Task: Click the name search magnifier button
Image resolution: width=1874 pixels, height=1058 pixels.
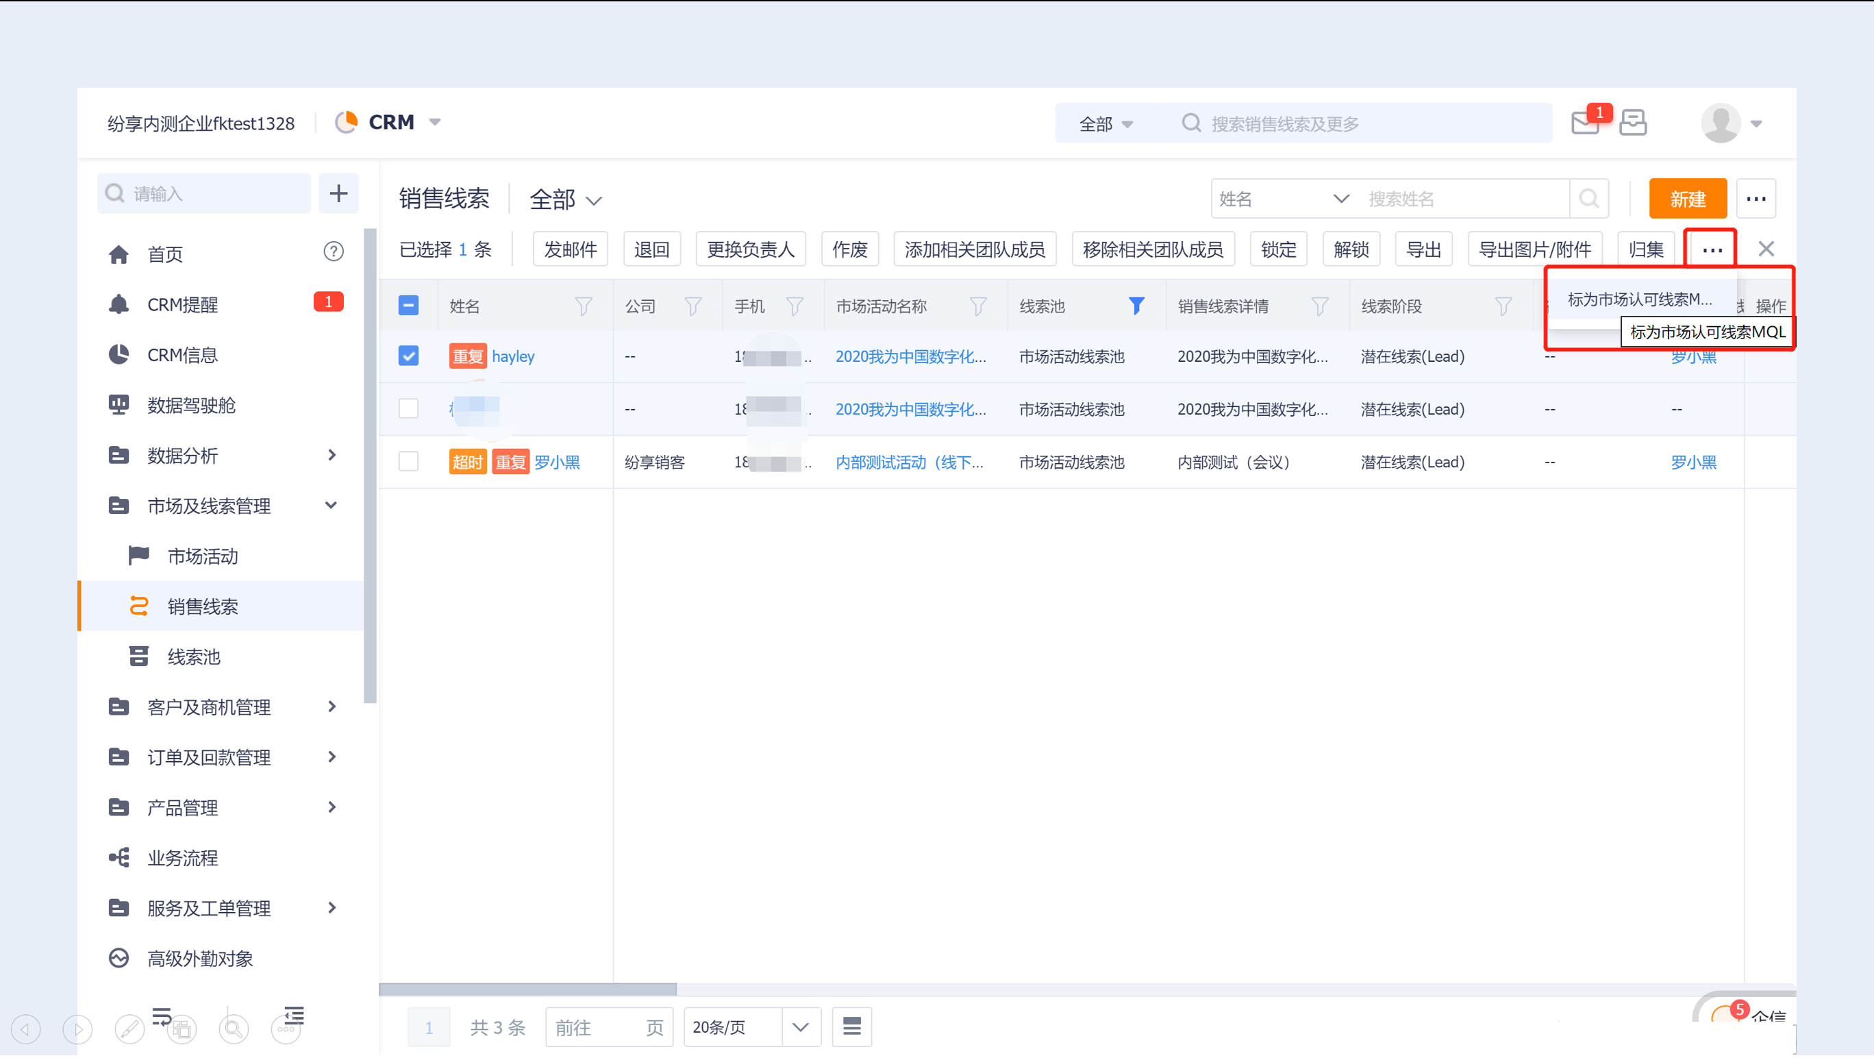Action: [x=1589, y=199]
